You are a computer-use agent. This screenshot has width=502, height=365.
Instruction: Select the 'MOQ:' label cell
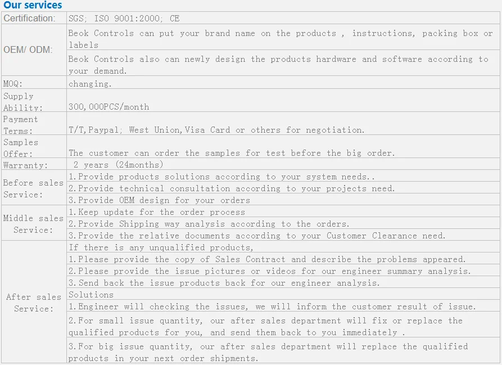[34, 83]
